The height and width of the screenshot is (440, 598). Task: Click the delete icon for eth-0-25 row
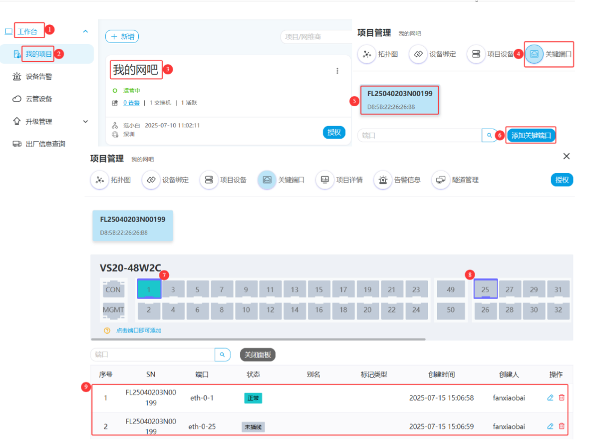coord(562,426)
